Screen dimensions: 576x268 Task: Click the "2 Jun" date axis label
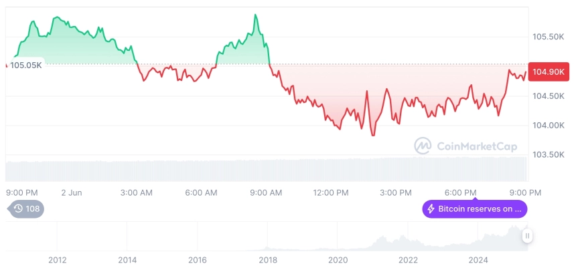[x=71, y=192]
